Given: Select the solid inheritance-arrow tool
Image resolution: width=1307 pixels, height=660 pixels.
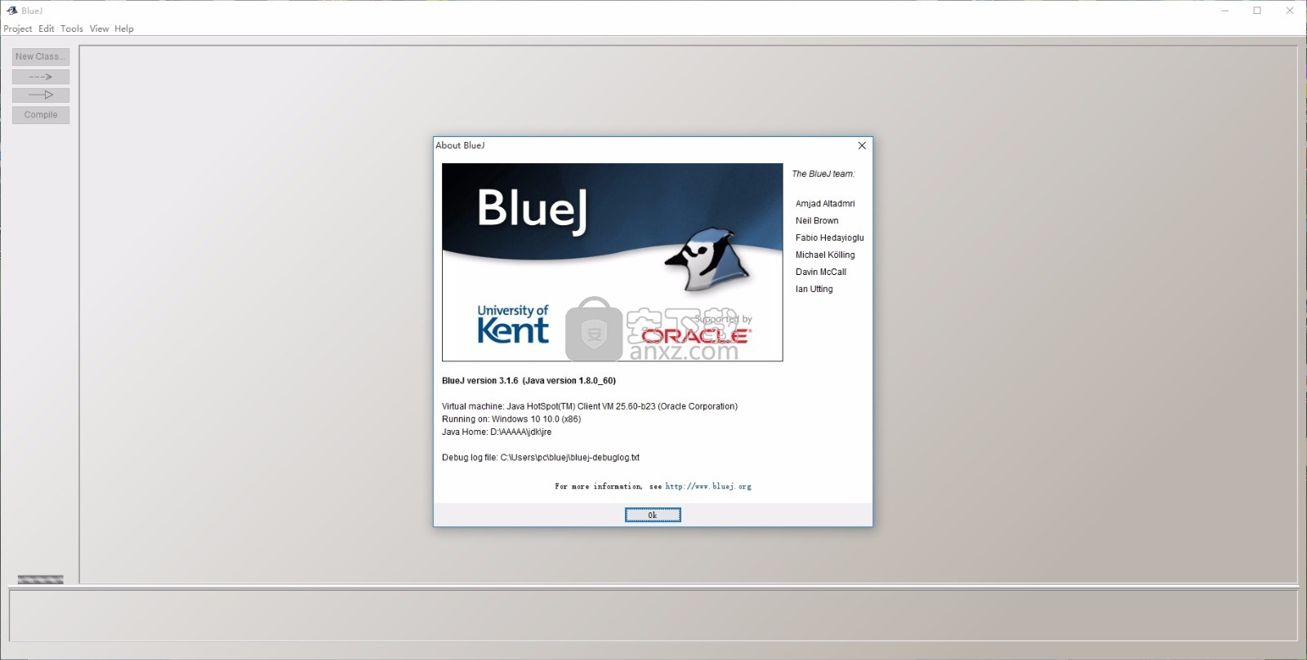Looking at the screenshot, I should [x=41, y=95].
